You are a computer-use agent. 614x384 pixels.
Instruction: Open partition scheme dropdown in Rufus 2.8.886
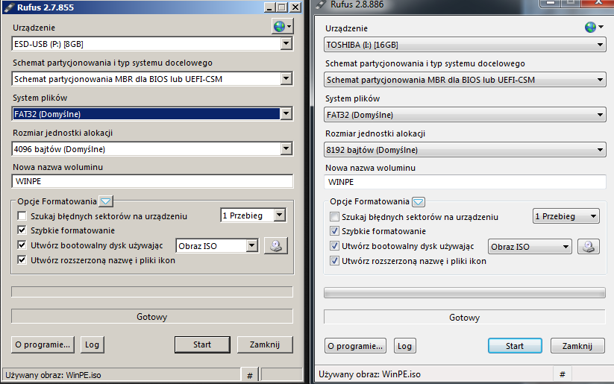[x=465, y=80]
